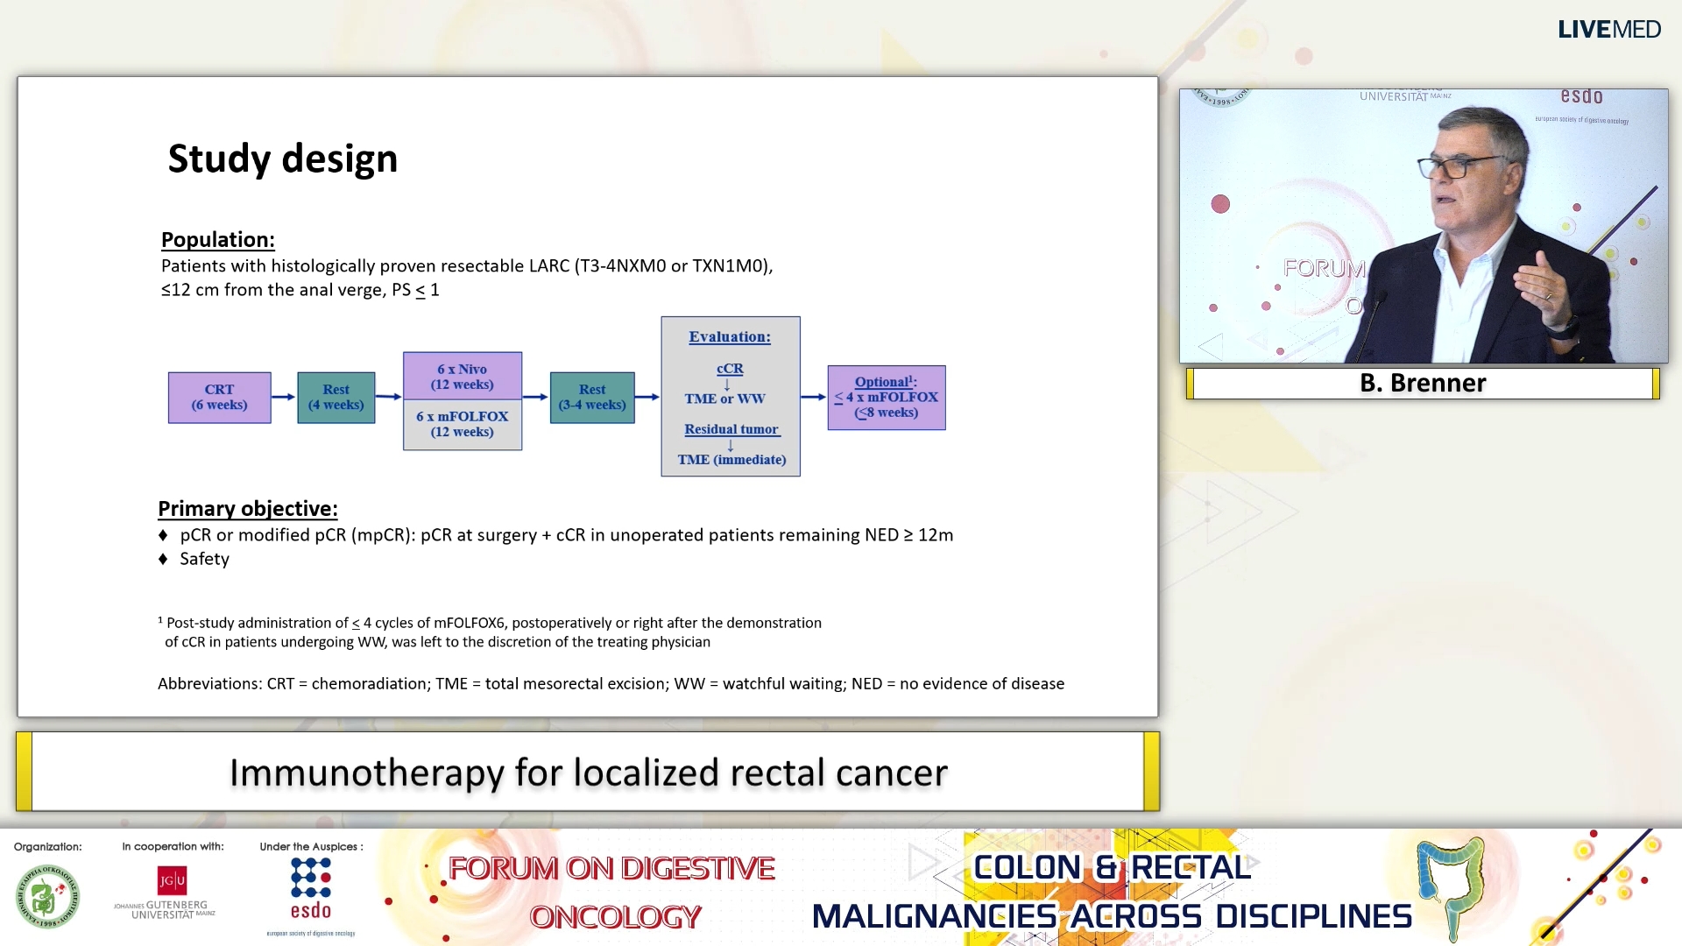This screenshot has width=1682, height=946.
Task: Click the Study design slide title
Action: pyautogui.click(x=283, y=159)
